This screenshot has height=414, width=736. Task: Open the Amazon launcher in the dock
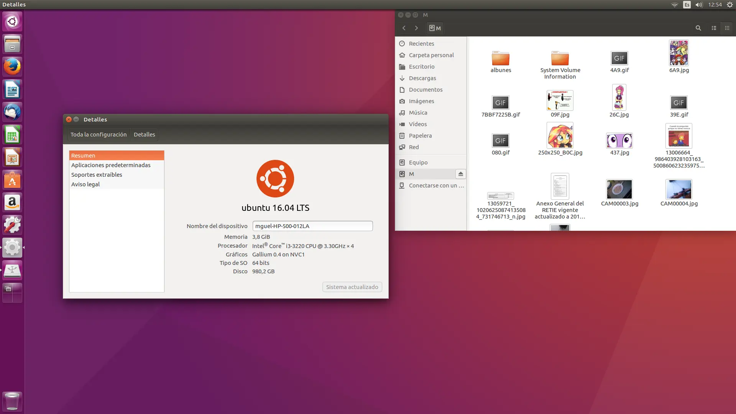12,202
